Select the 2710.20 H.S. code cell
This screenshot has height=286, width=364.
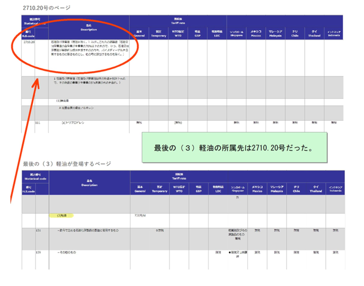coord(28,43)
